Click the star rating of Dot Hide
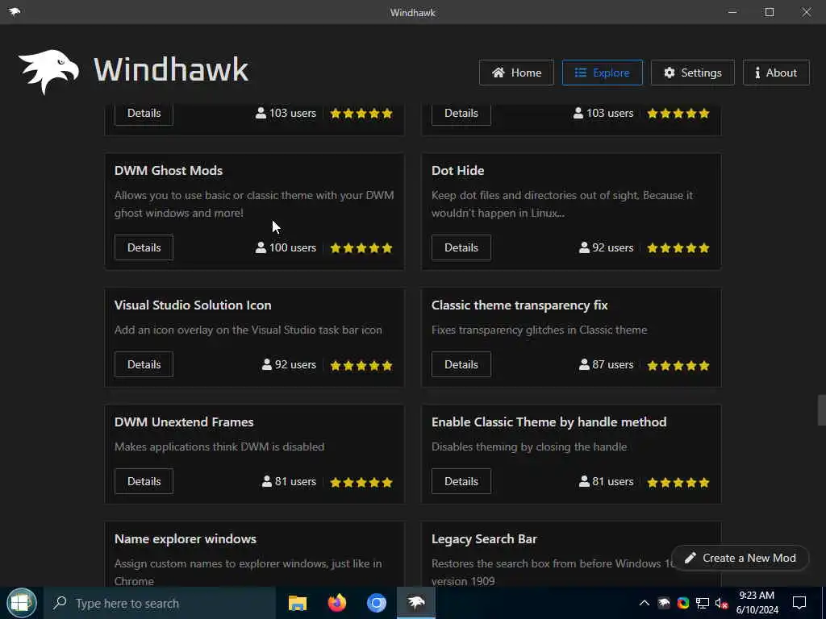Image resolution: width=826 pixels, height=619 pixels. (678, 248)
